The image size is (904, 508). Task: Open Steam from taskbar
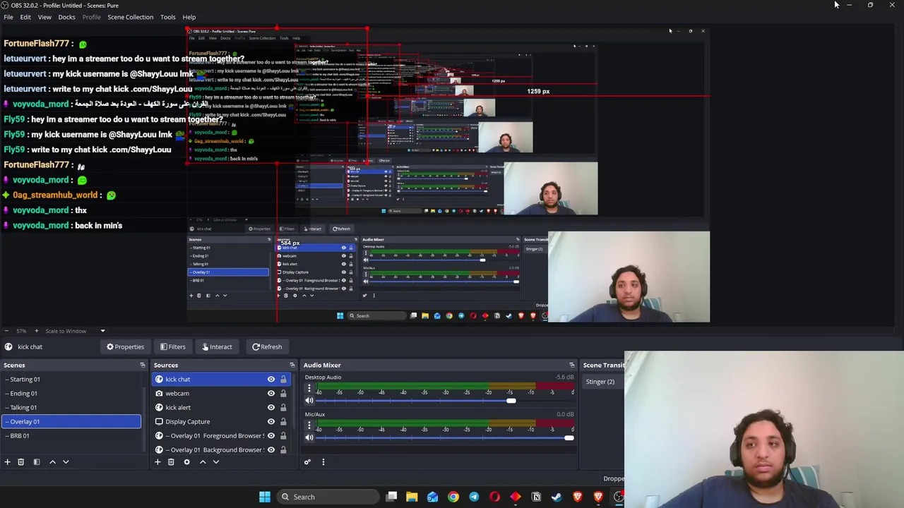(557, 497)
